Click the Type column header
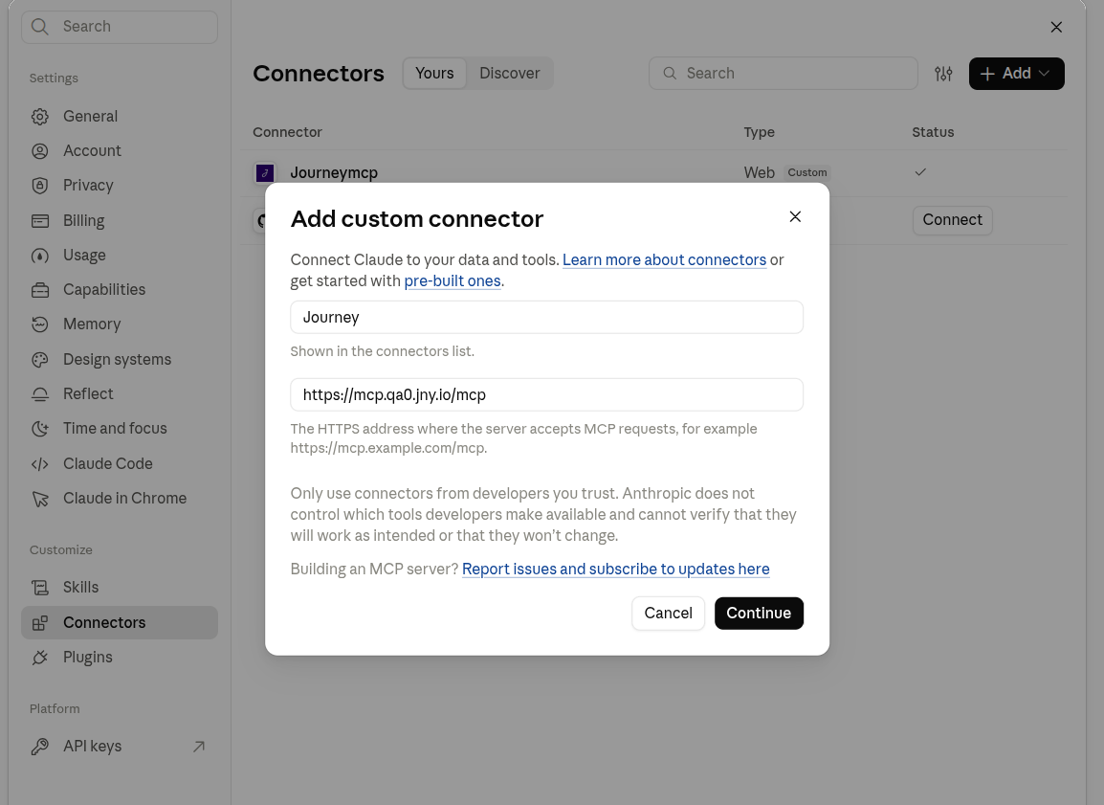The image size is (1104, 805). coord(759,132)
